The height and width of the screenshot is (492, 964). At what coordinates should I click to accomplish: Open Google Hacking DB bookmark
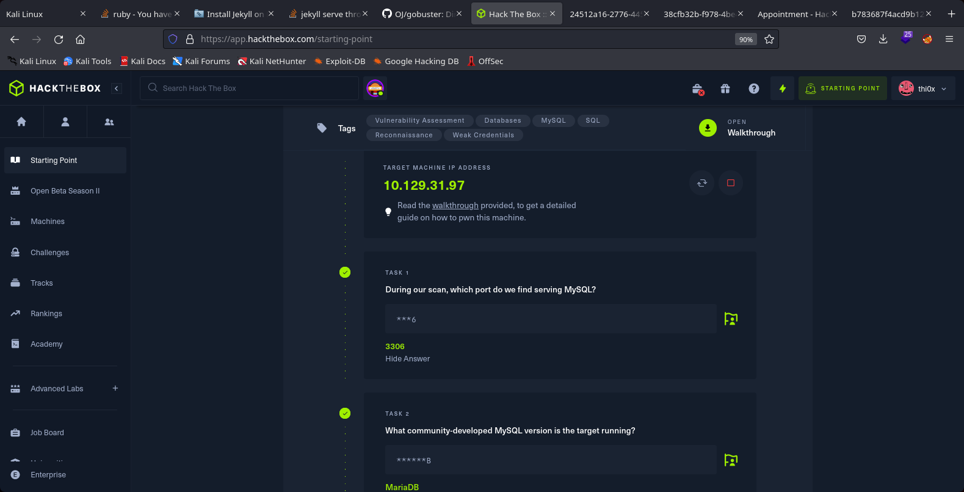415,61
